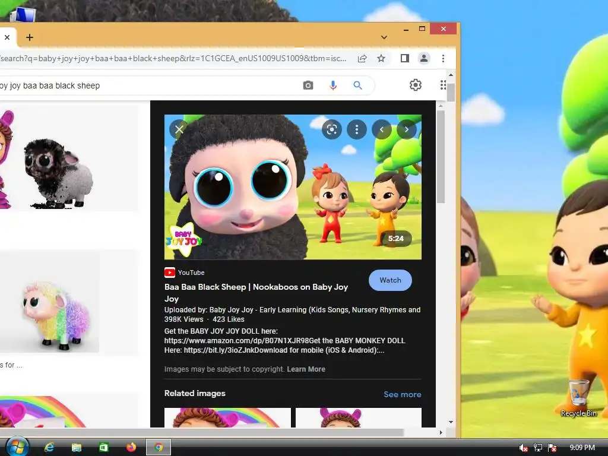The width and height of the screenshot is (608, 456).
Task: Open File Explorer from taskbar
Action: 77,448
